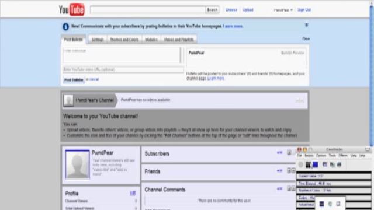
Task: Click the page vertical scrollbar
Action: [372, 76]
